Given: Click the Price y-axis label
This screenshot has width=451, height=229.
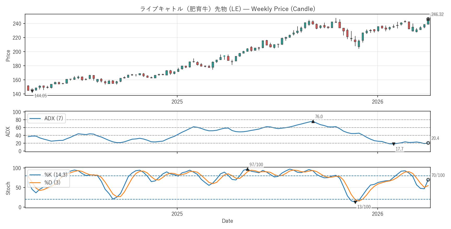Looking at the screenshot, I should tap(8, 56).
